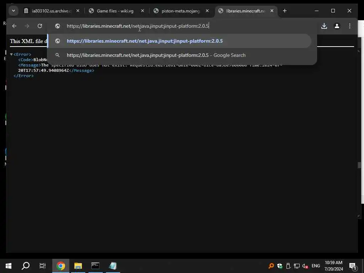Click the muted speaker volume tray icon
The image size is (364, 273).
coord(305,266)
